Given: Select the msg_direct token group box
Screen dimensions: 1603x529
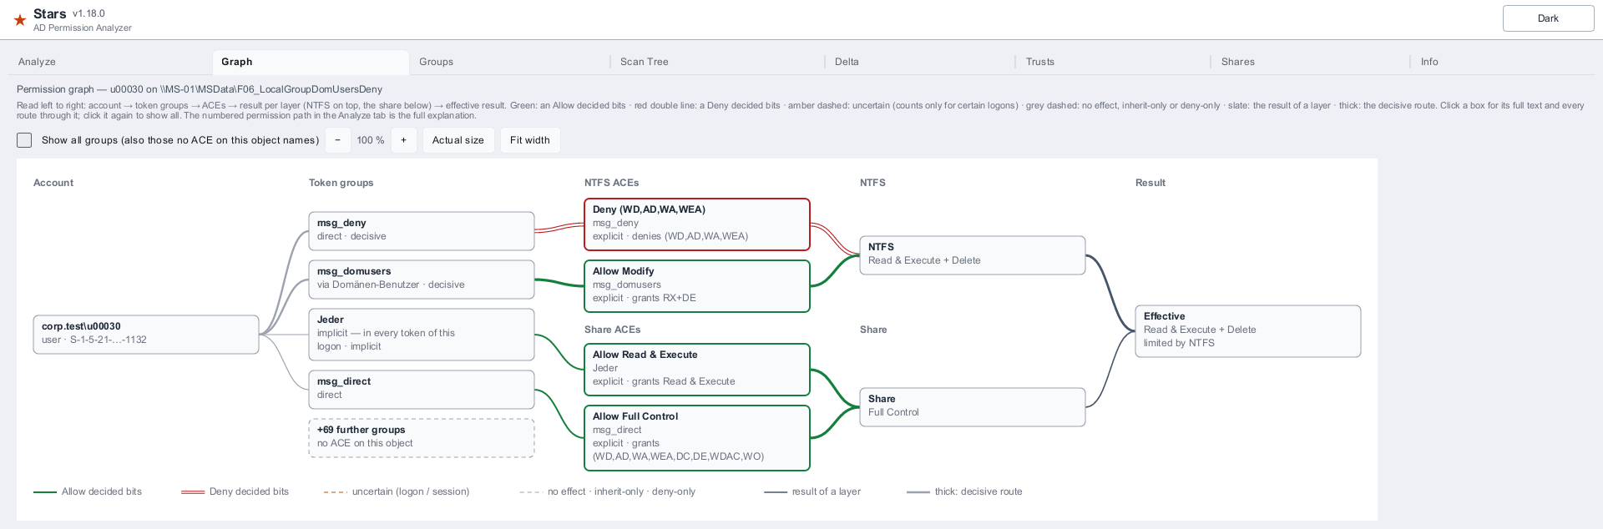Looking at the screenshot, I should pyautogui.click(x=422, y=390).
